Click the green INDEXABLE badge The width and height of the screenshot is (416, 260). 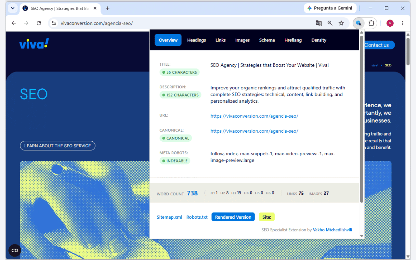pyautogui.click(x=175, y=161)
